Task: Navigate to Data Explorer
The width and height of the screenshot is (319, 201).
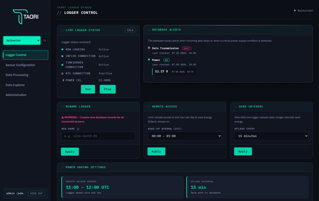Action: (15, 85)
